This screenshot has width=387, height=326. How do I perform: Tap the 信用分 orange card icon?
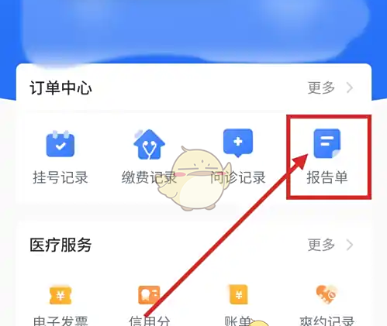(149, 295)
